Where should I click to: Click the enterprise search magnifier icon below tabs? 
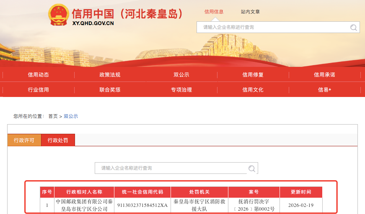pyautogui.click(x=252, y=168)
